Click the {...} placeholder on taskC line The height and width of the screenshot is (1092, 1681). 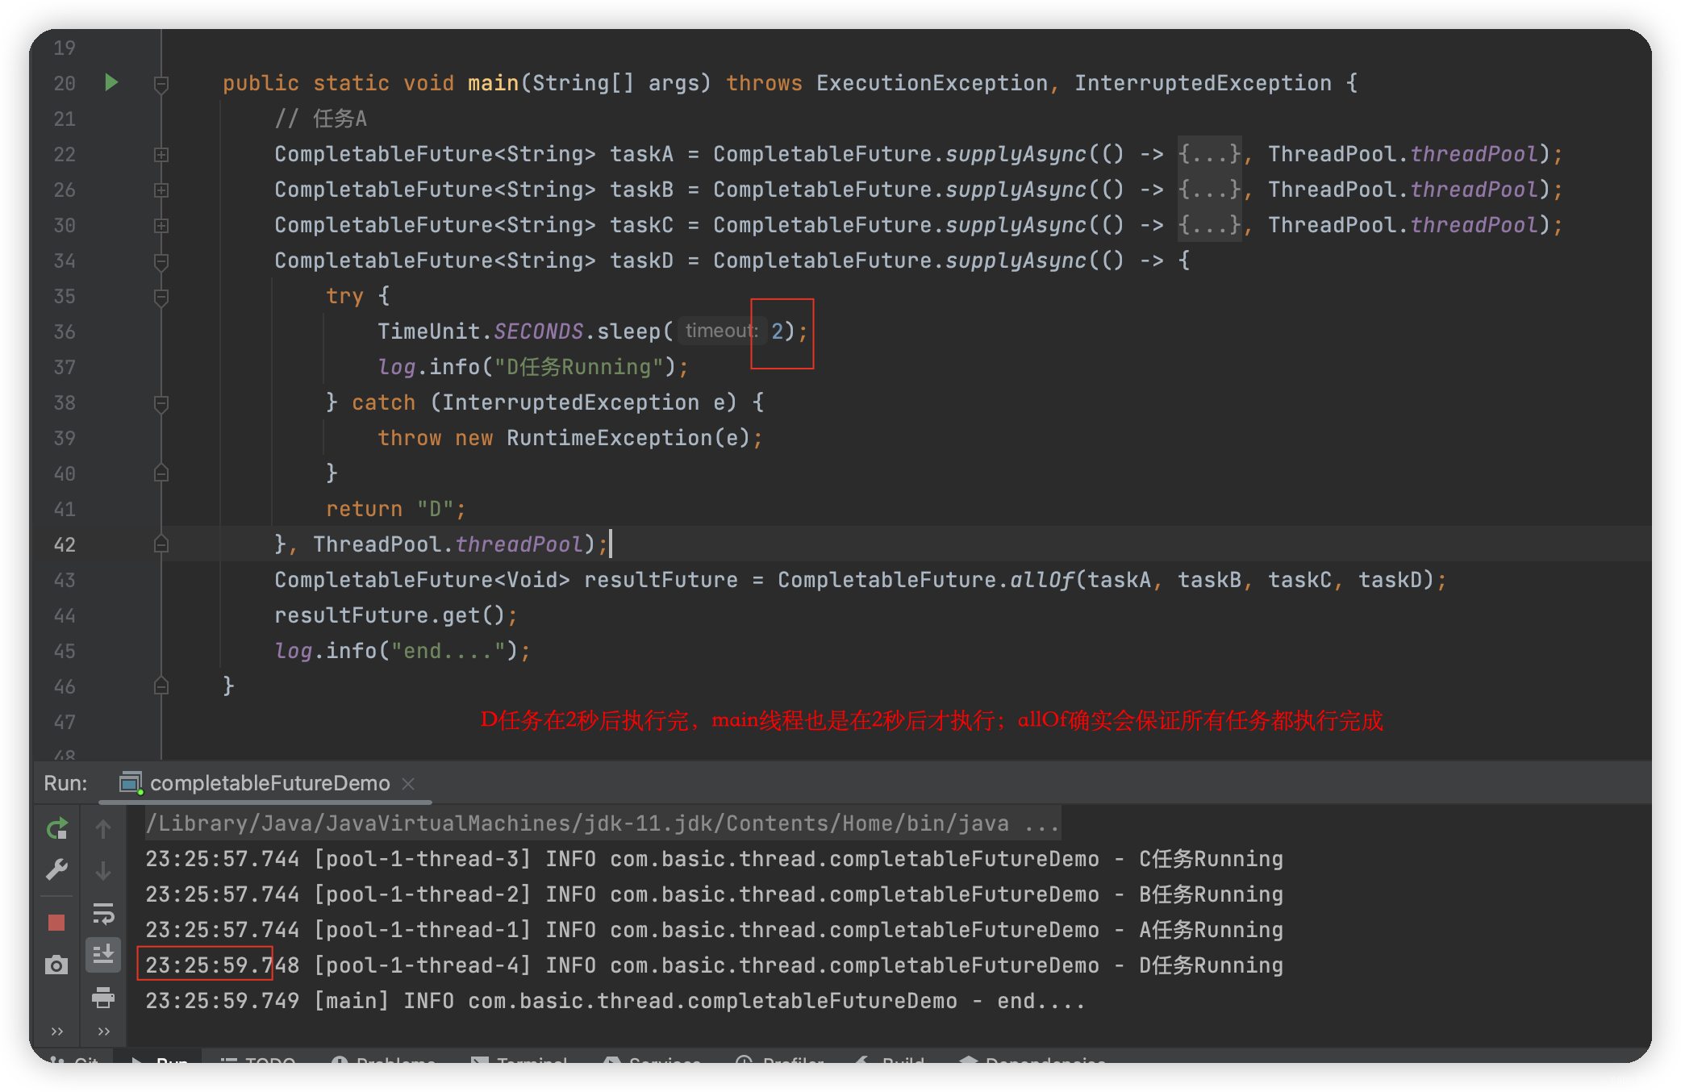pos(1209,225)
